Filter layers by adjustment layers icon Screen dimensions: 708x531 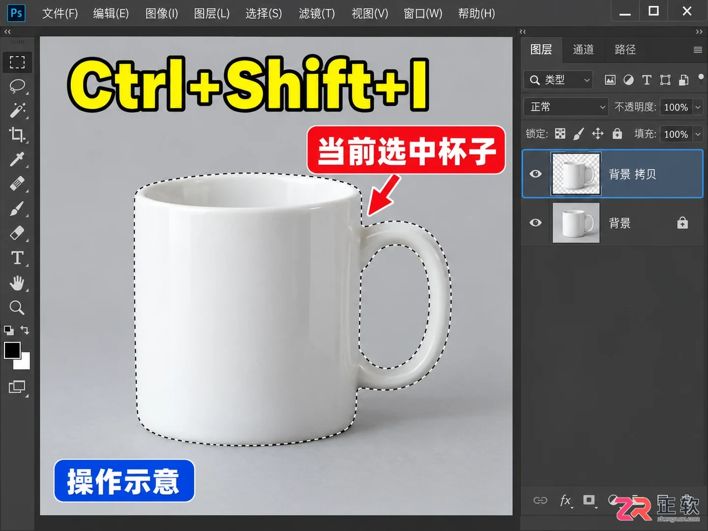[628, 80]
